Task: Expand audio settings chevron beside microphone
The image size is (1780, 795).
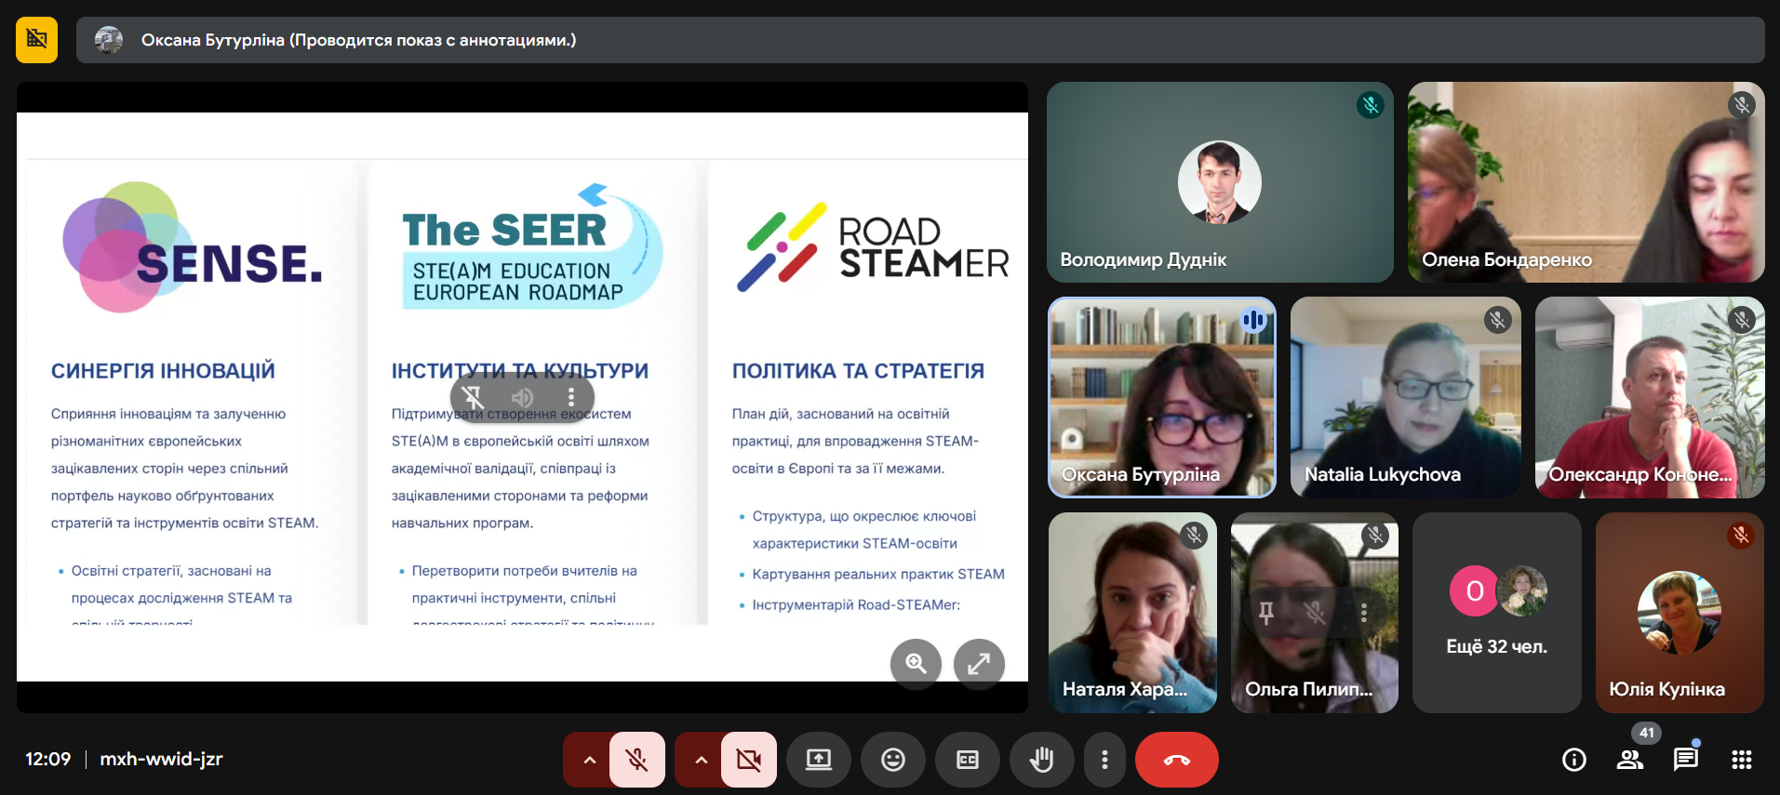Action: [x=589, y=760]
